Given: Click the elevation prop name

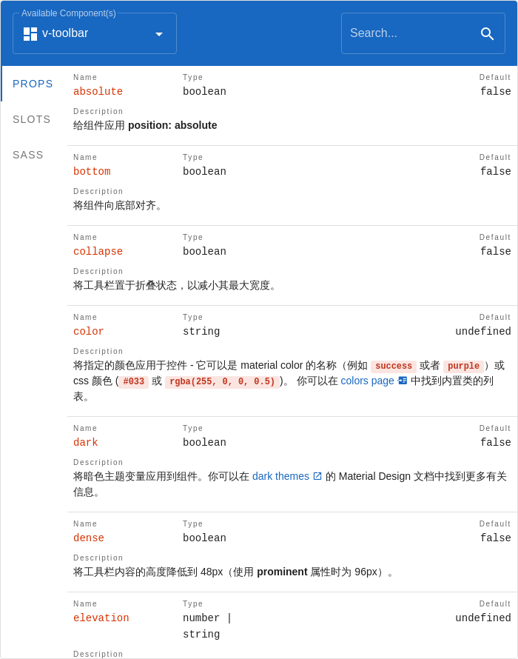Looking at the screenshot, I should pos(101,618).
